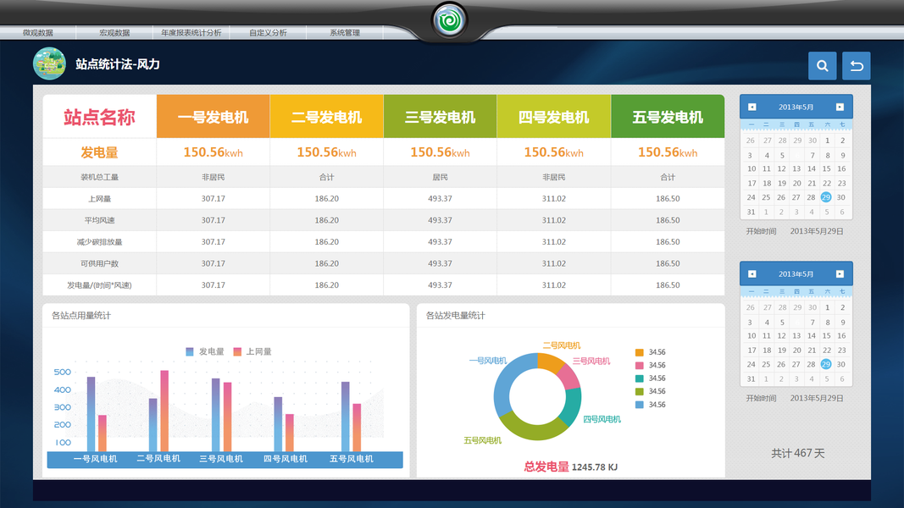The width and height of the screenshot is (904, 508).
Task: Click 一号风电机 label on bar chart axis
Action: 95,459
